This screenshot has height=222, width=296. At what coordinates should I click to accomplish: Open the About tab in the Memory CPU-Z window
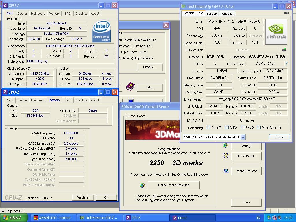click(x=95, y=100)
